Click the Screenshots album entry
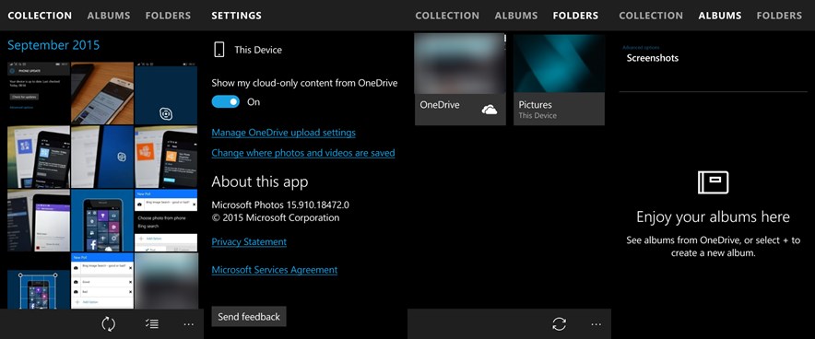The width and height of the screenshot is (815, 339). pos(653,58)
